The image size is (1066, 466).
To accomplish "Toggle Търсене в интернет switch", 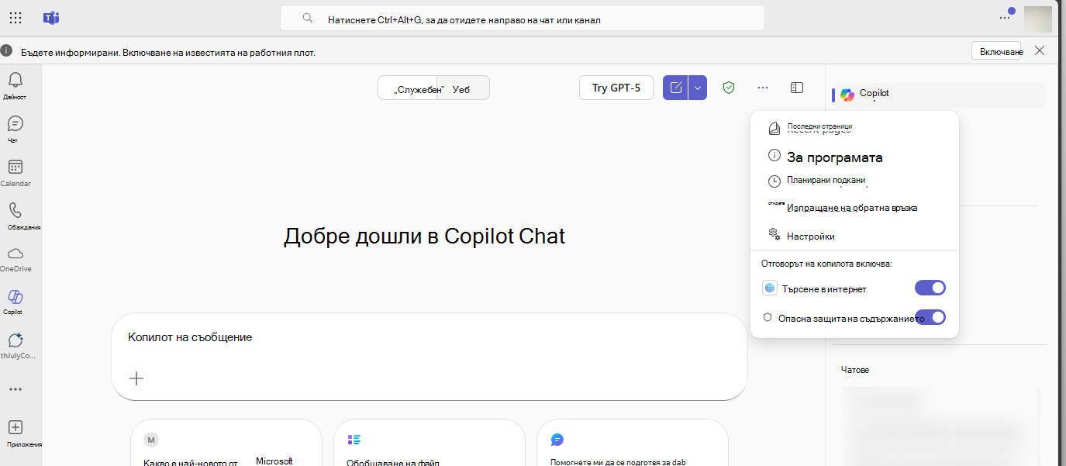I will [x=930, y=288].
